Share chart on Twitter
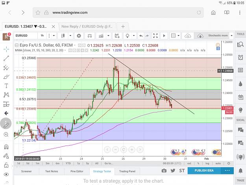 (x=173, y=170)
